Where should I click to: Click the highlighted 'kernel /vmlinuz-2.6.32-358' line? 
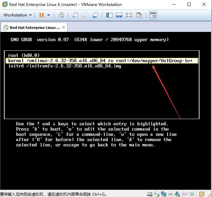[x=102, y=61]
